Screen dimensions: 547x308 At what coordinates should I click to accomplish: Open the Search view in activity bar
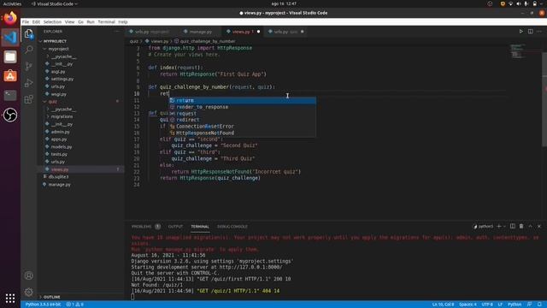[x=29, y=50]
